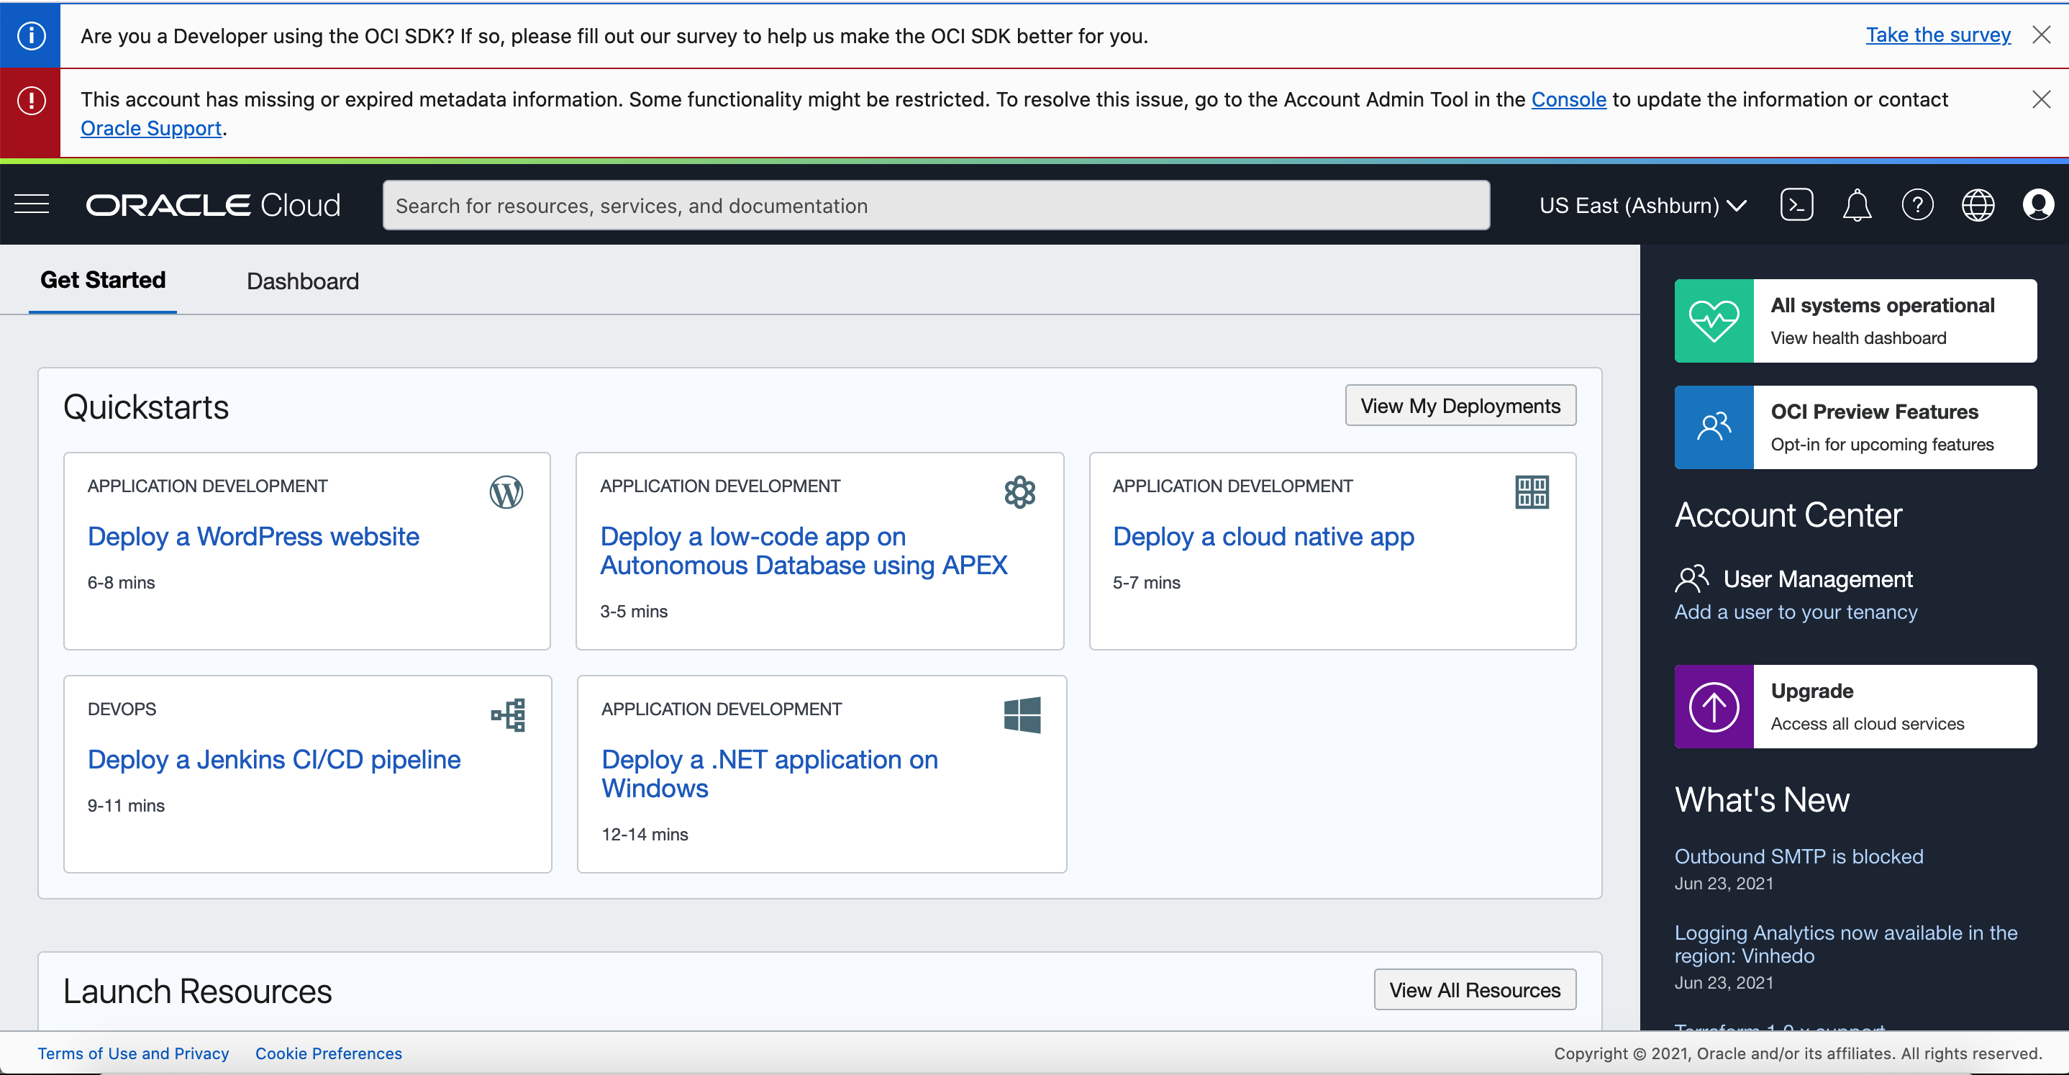Close the OCI SDK survey banner

[x=2041, y=35]
